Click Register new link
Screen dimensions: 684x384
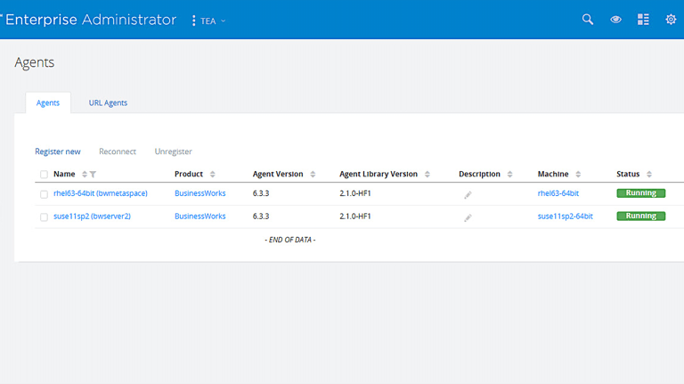coord(58,151)
